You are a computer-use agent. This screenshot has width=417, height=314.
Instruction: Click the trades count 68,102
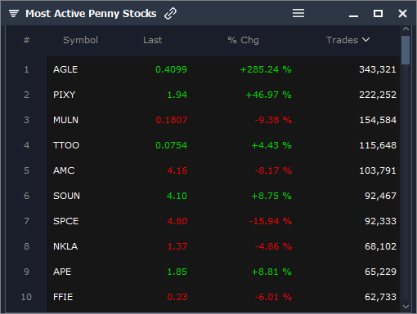coord(380,246)
